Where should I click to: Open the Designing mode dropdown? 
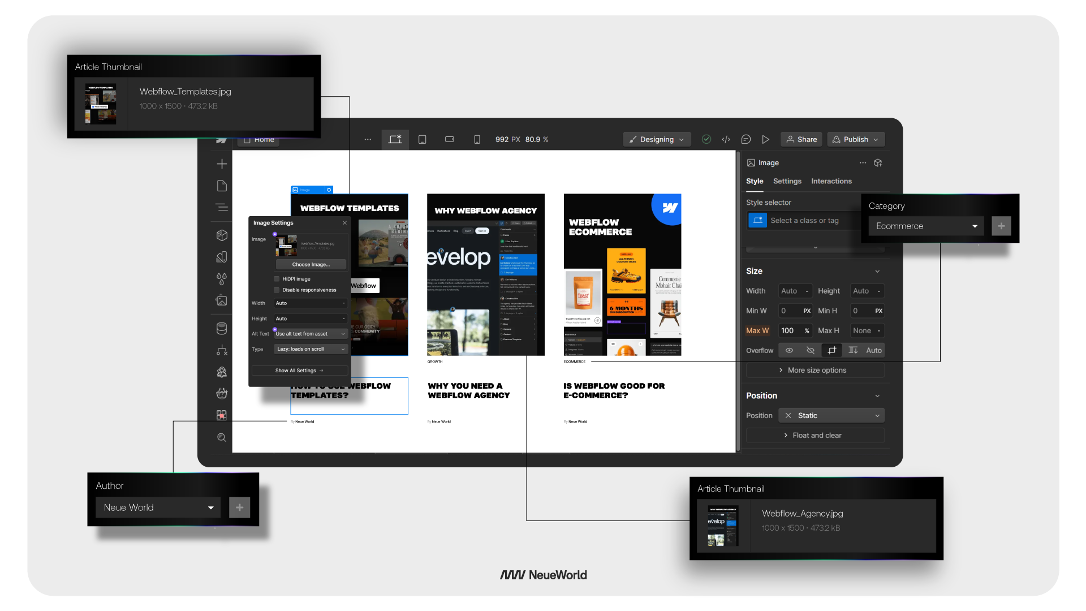[657, 139]
